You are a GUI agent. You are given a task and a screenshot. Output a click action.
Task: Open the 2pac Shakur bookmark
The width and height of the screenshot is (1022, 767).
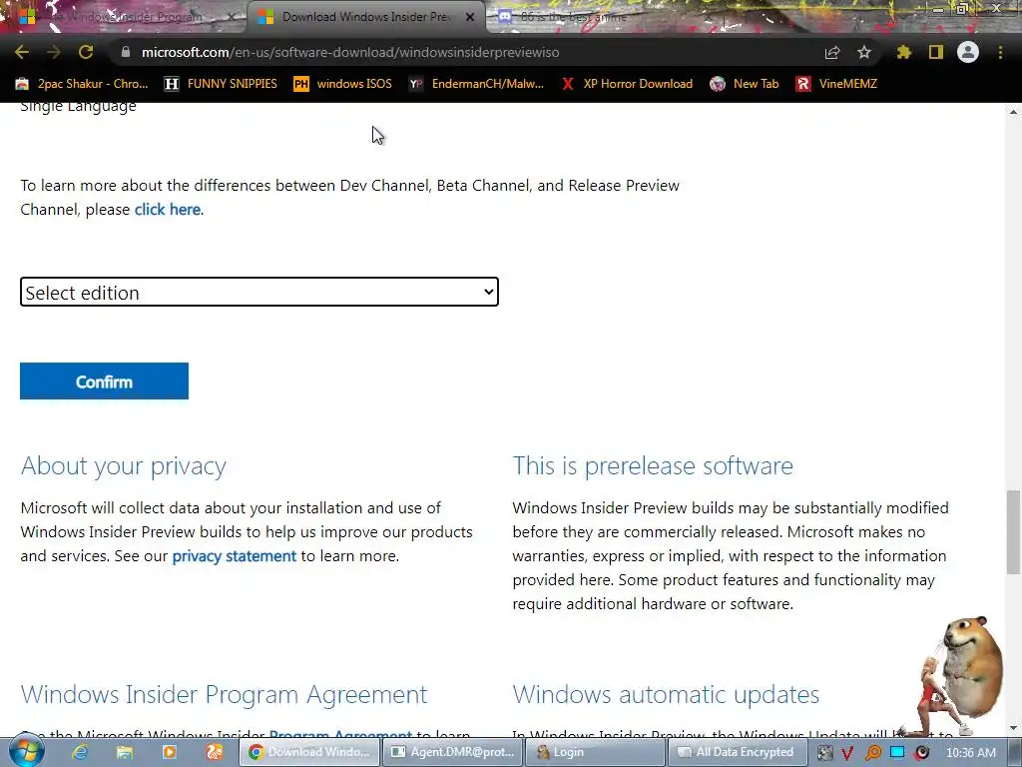[x=82, y=84]
